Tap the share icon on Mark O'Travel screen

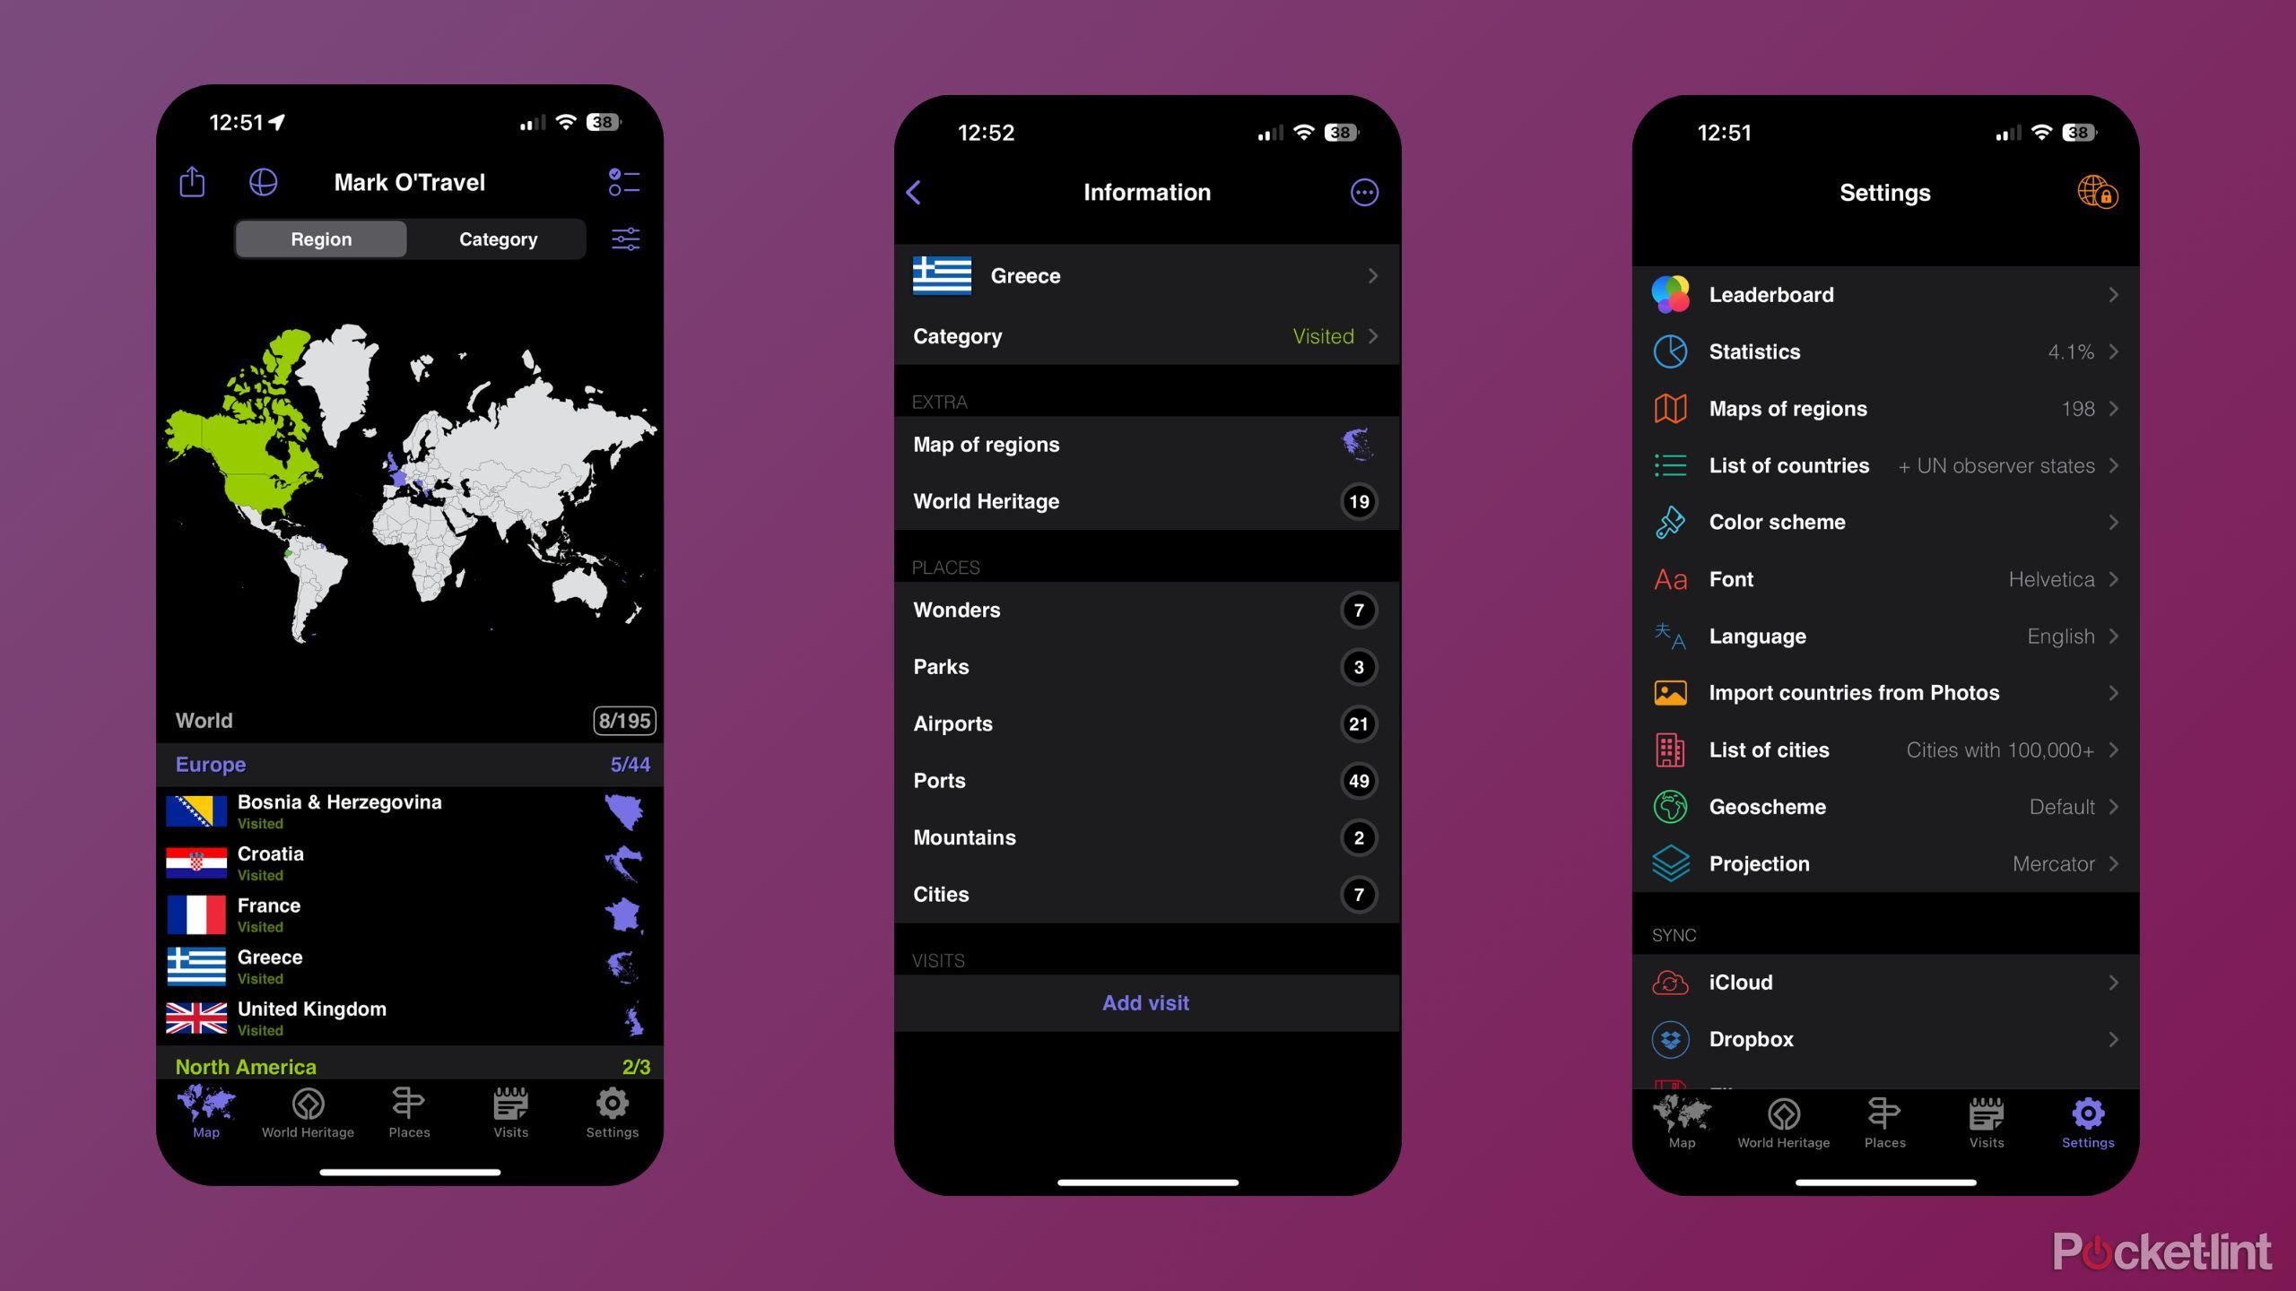[x=194, y=179]
